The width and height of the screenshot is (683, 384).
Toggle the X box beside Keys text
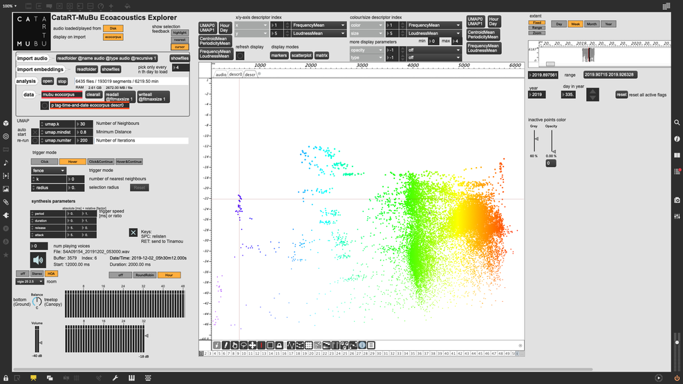coord(133,233)
